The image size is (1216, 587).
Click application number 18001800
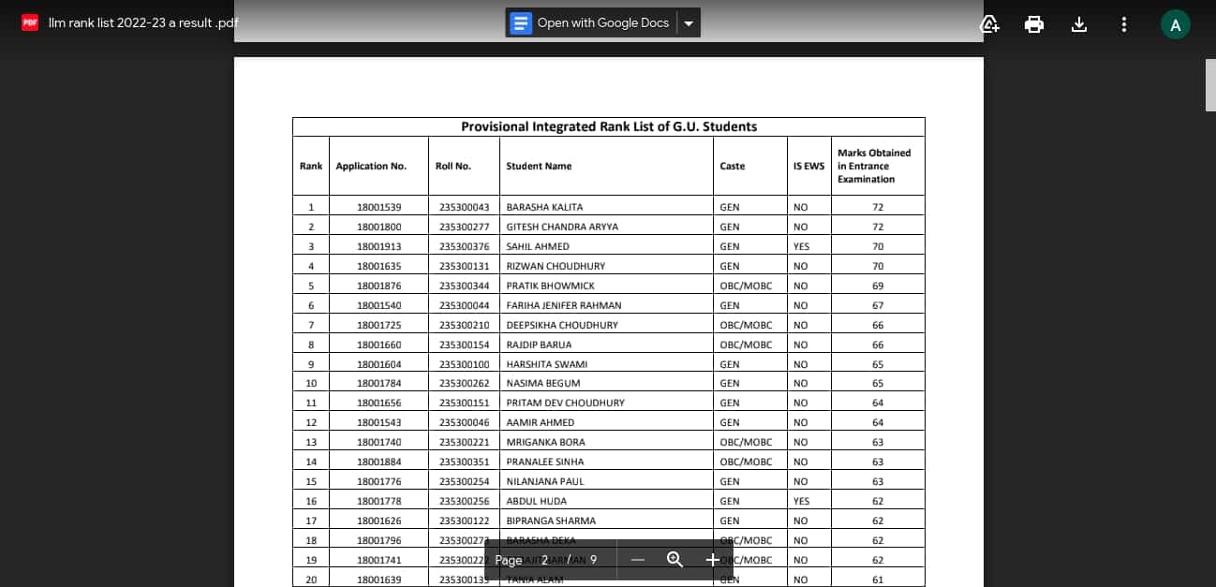click(378, 227)
